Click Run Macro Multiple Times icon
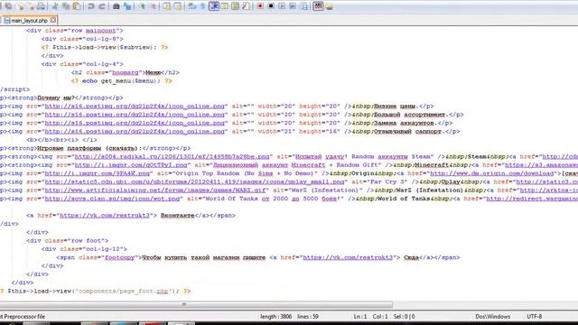Viewport: 578px width, 325px height. tap(293, 6)
